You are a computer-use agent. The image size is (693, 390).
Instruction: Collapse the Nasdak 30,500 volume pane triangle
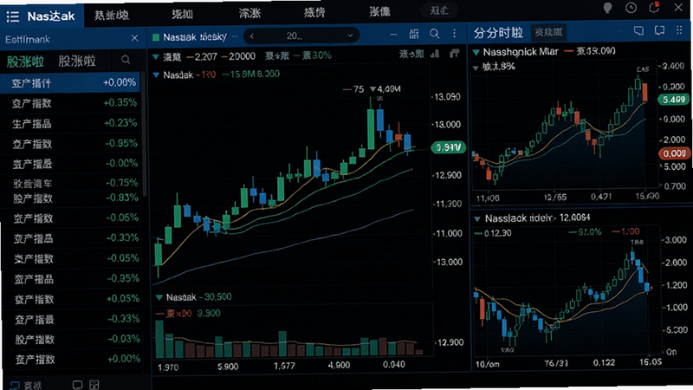pyautogui.click(x=159, y=297)
